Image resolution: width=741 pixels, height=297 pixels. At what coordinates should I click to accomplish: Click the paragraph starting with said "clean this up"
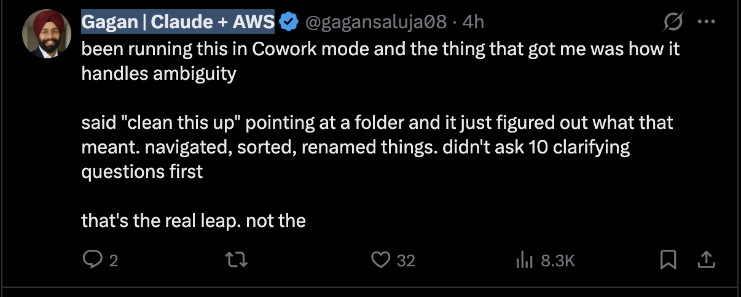click(377, 147)
